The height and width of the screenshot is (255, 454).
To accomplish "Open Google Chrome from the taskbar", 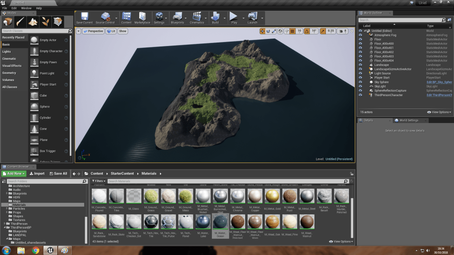I will point(36,250).
